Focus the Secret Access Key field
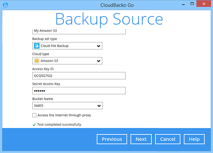 [79, 90]
